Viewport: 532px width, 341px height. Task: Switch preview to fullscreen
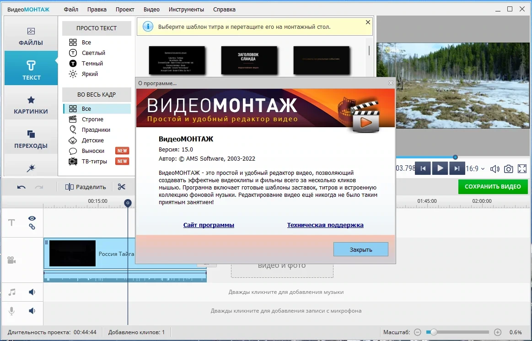[x=522, y=168]
